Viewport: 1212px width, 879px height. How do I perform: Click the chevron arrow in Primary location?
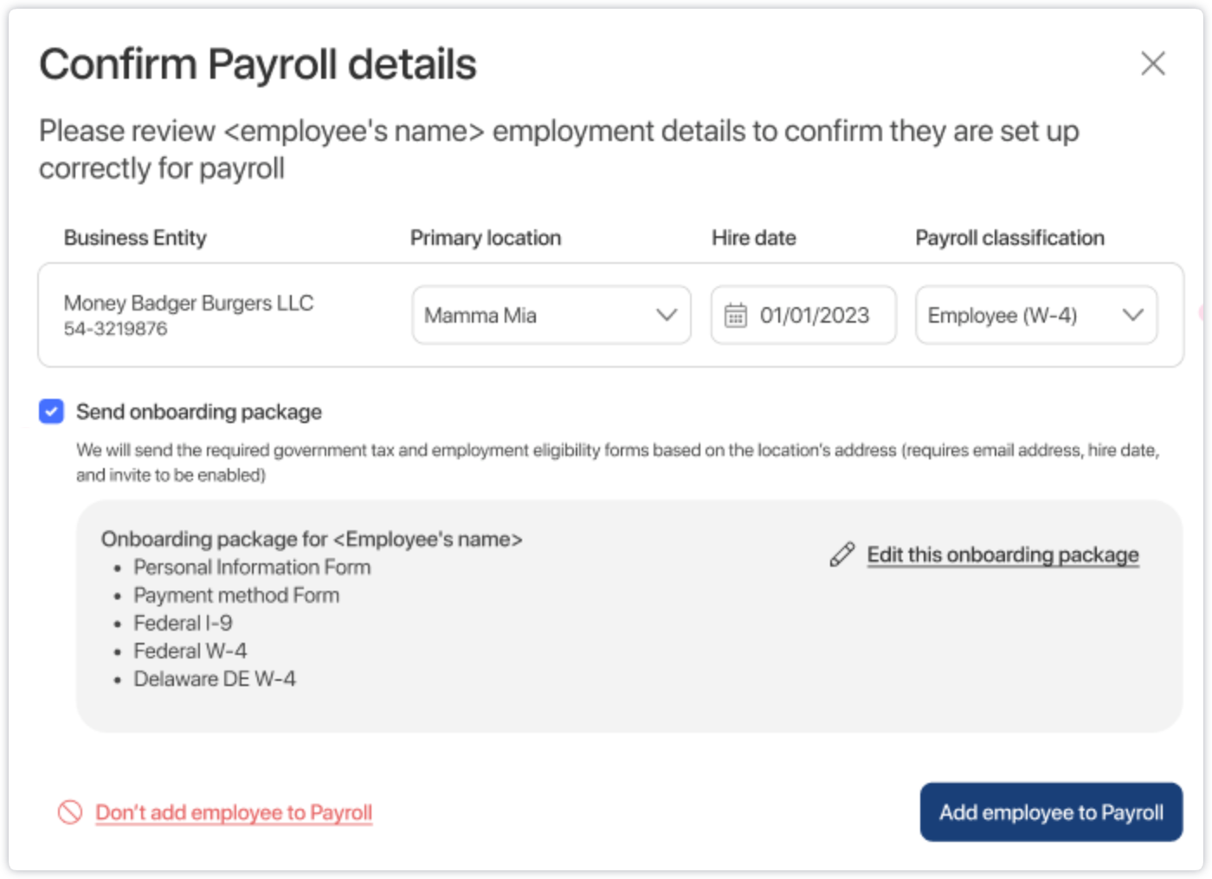[666, 316]
